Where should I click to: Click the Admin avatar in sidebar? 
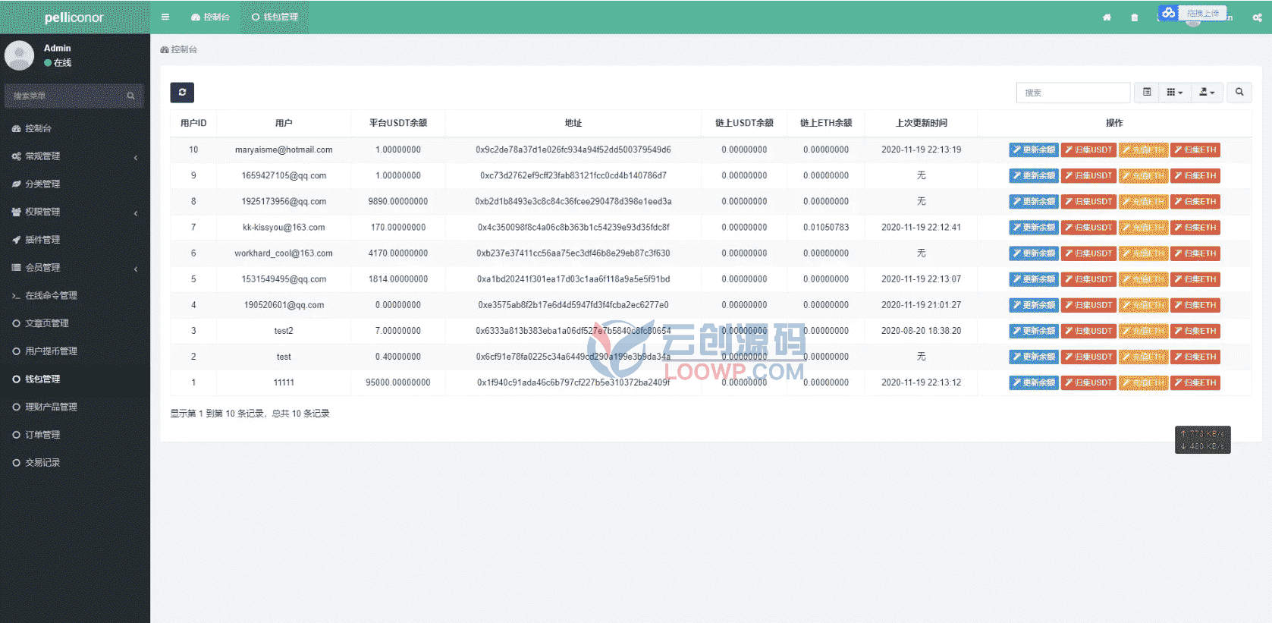[x=20, y=55]
